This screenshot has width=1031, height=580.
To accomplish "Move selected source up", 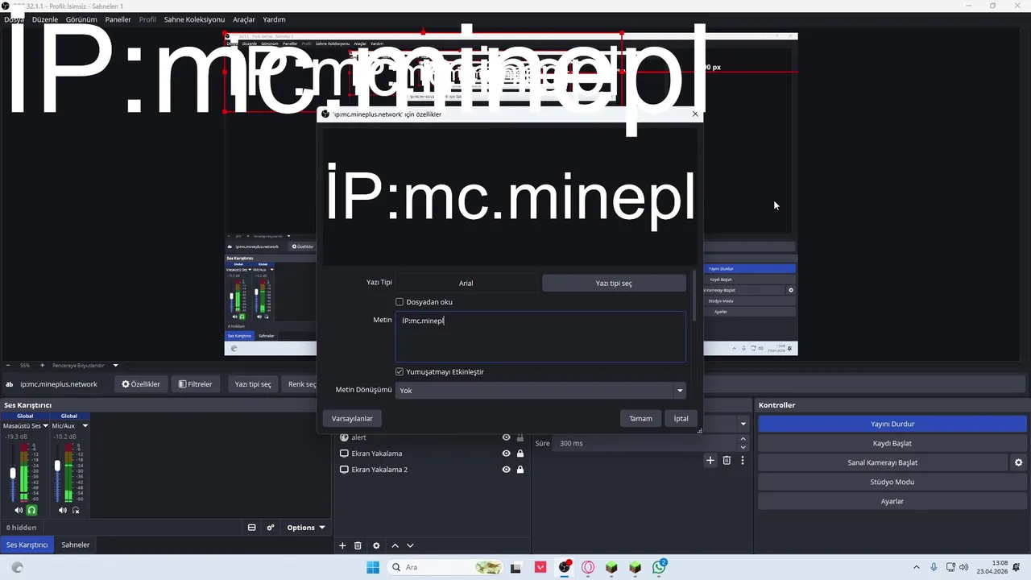I will coord(395,545).
